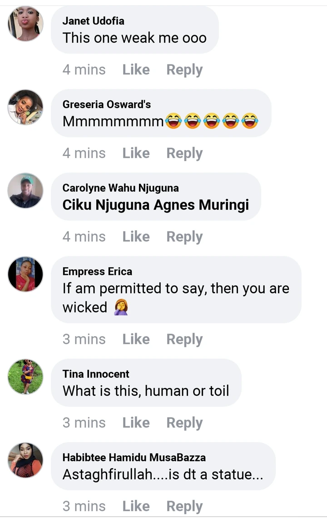Image resolution: width=327 pixels, height=521 pixels.
Task: Like Habibtee Hamidu MusaBazza's comment
Action: (x=136, y=506)
